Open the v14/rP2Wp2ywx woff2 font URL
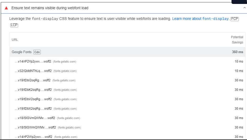 (x=33, y=137)
